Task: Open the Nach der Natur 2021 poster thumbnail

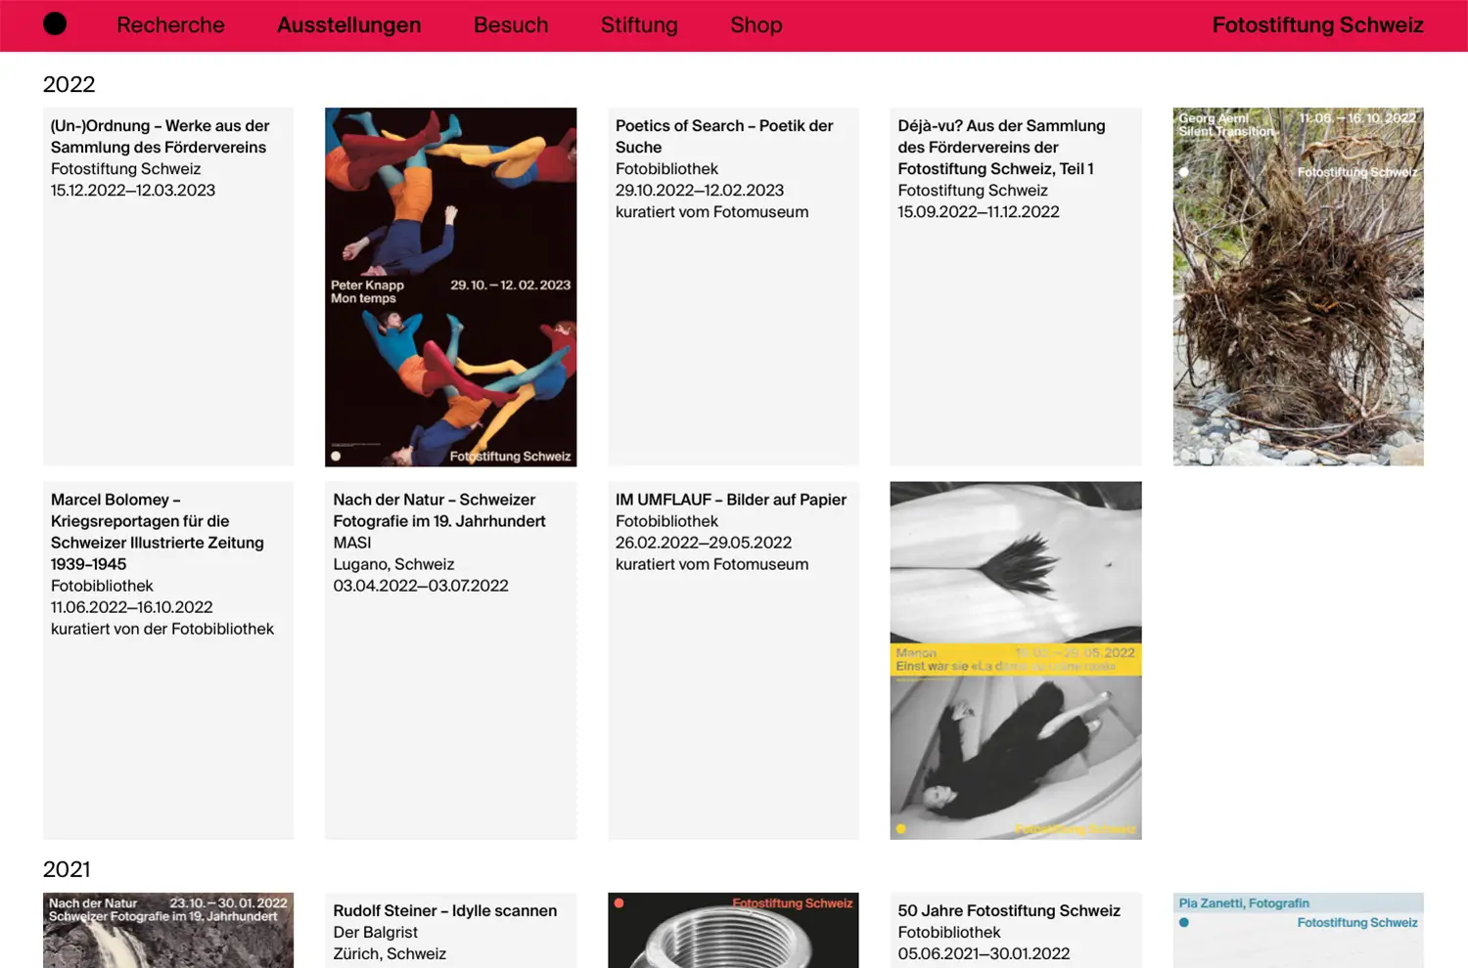Action: (x=168, y=930)
